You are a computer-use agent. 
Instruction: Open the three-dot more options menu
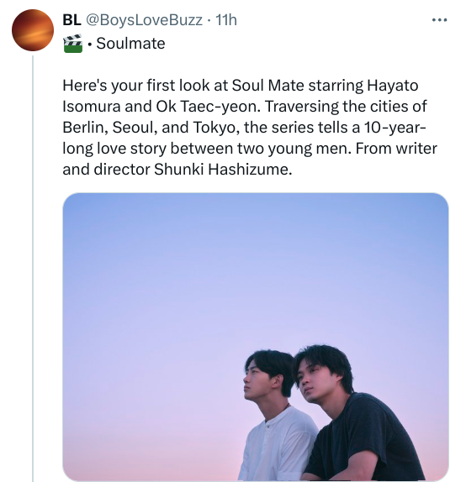439,20
